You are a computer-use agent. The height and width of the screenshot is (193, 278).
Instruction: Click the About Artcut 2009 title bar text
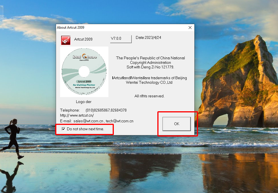pyautogui.click(x=71, y=28)
